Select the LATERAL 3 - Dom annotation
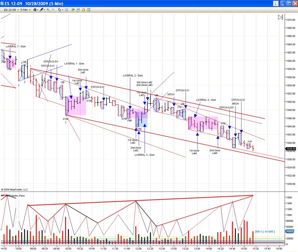This screenshot has width=298, height=252. (144, 155)
